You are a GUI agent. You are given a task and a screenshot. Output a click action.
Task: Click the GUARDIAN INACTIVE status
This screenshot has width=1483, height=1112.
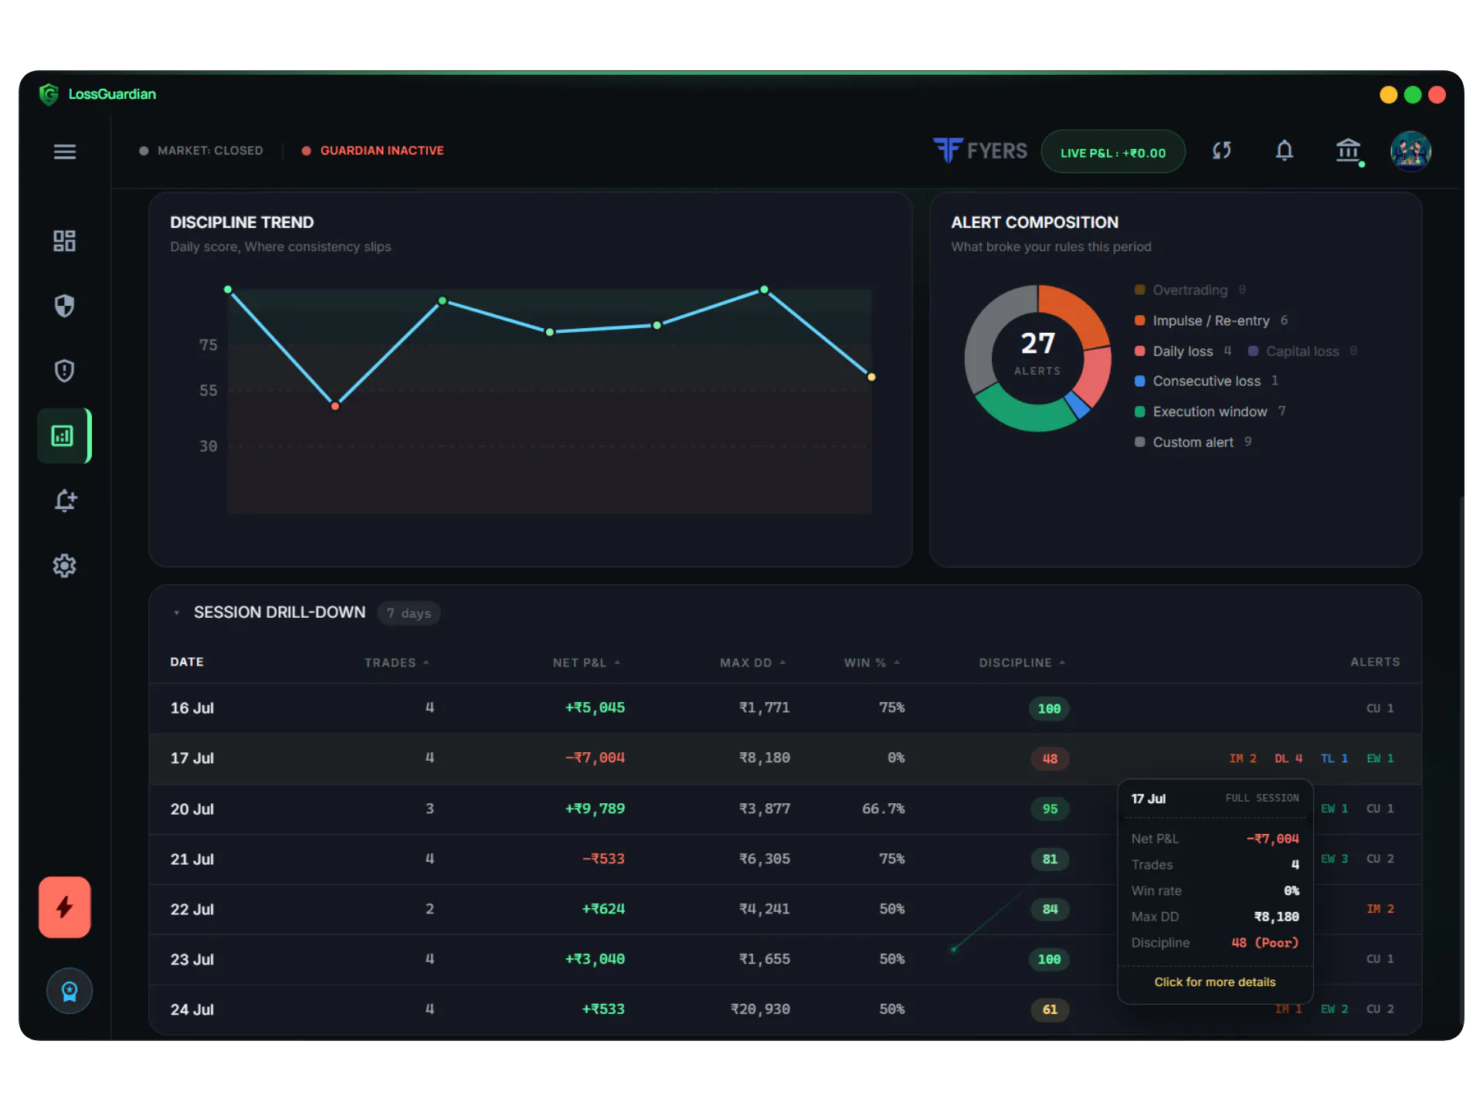[x=373, y=151]
